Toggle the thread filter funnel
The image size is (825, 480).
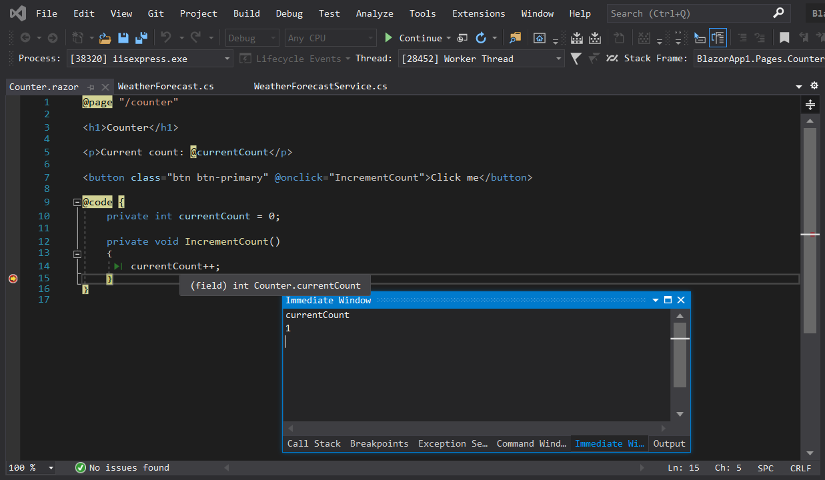click(575, 59)
